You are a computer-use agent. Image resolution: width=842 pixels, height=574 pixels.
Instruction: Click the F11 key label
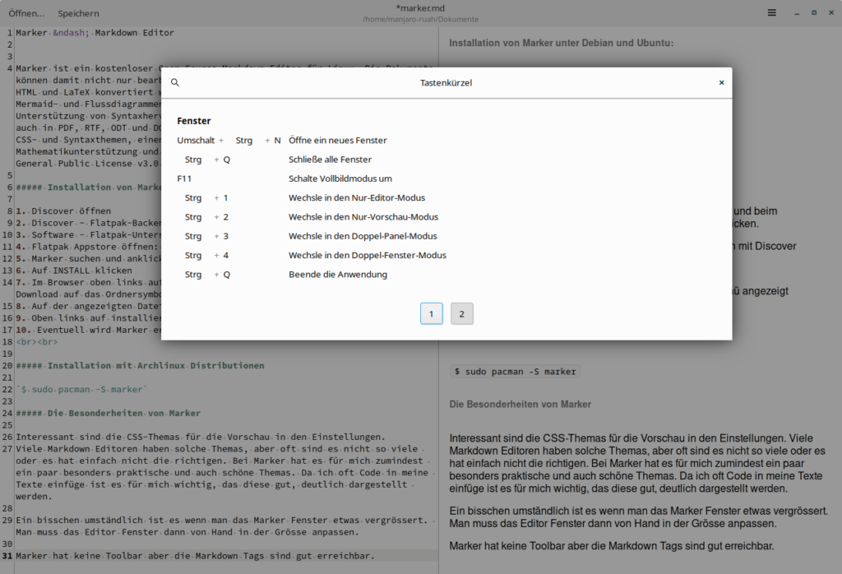pos(184,178)
